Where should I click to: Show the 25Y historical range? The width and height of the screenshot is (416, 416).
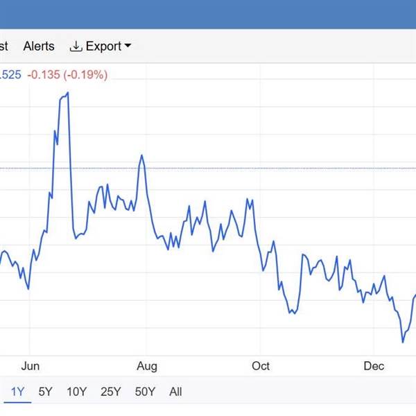click(110, 392)
